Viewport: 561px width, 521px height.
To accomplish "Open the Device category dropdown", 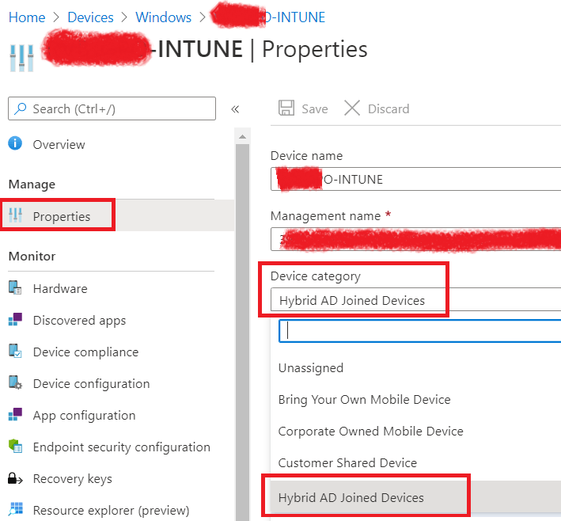I will pyautogui.click(x=415, y=299).
